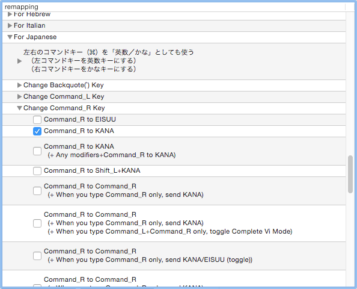Collapse Change Command_R Key group

tap(20, 108)
